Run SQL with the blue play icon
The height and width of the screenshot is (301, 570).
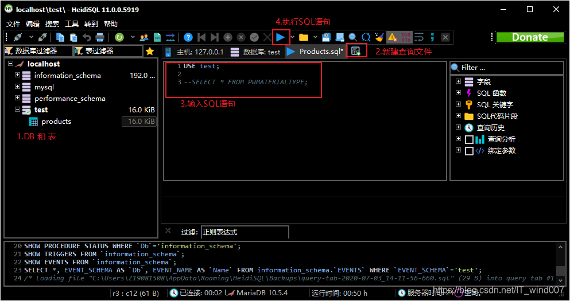[x=280, y=37]
